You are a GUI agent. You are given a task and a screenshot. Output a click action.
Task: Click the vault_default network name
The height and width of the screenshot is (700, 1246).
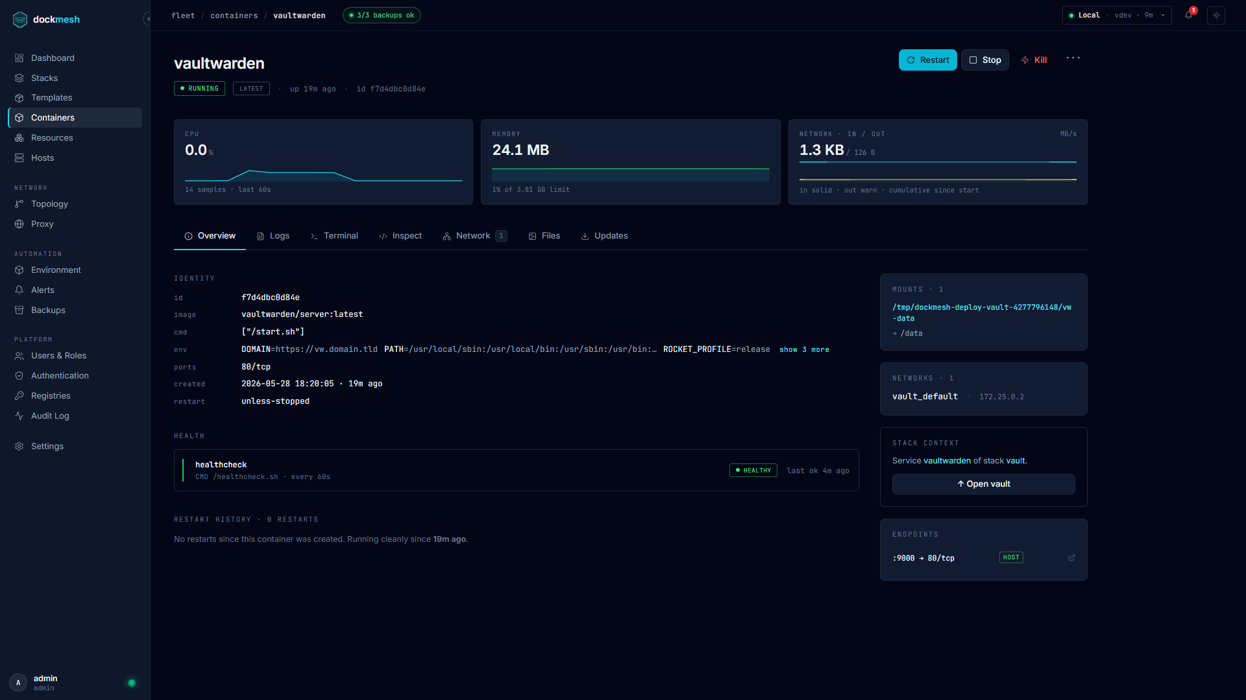(x=925, y=397)
